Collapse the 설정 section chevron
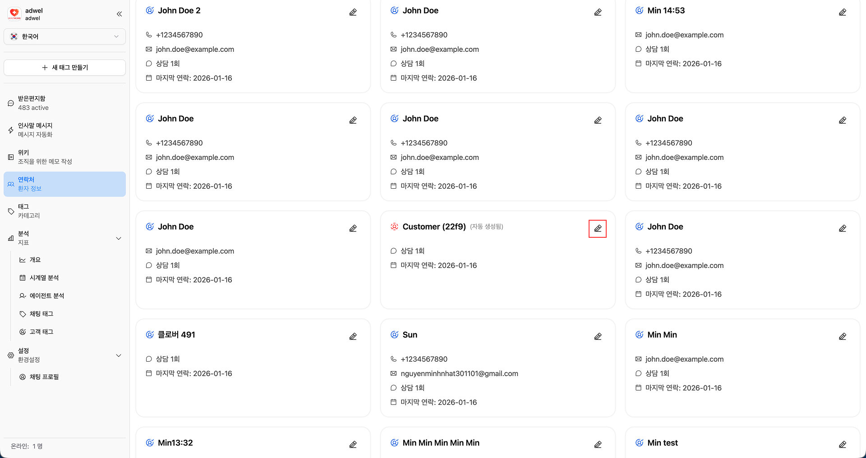 [x=119, y=355]
